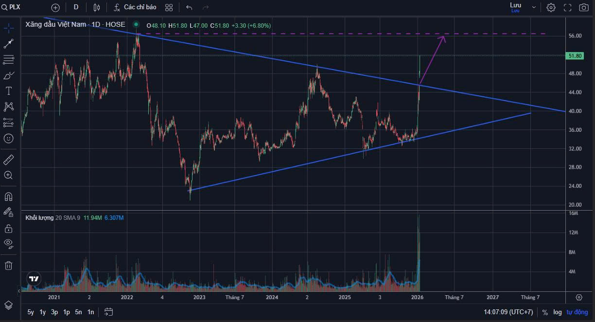Choose the text annotation tool
This screenshot has width=595, height=322.
pos(8,91)
